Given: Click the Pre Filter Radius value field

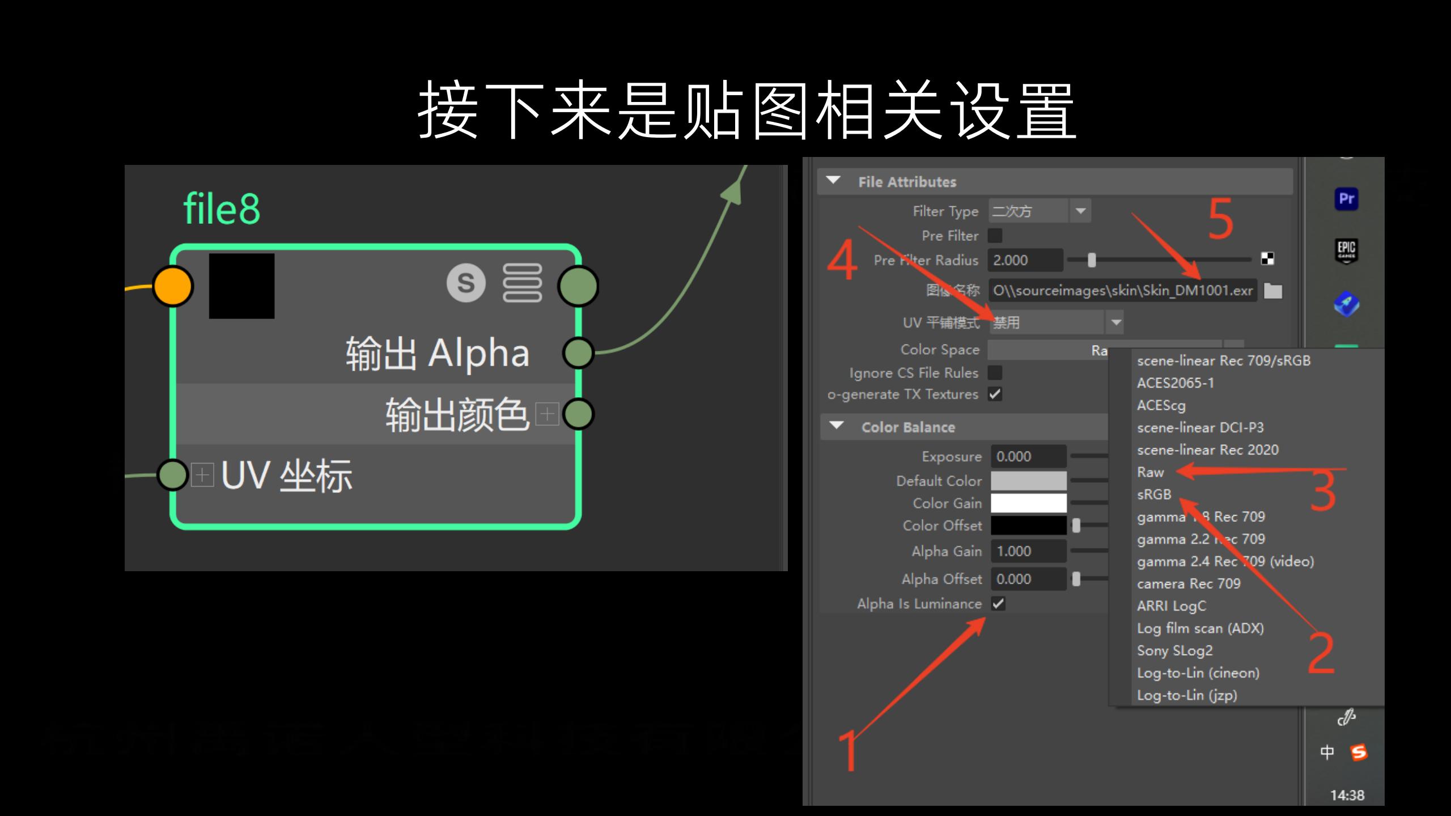Looking at the screenshot, I should pyautogui.click(x=1025, y=260).
